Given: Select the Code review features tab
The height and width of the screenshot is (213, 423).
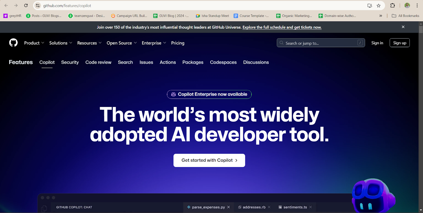Looking at the screenshot, I should click(x=98, y=62).
